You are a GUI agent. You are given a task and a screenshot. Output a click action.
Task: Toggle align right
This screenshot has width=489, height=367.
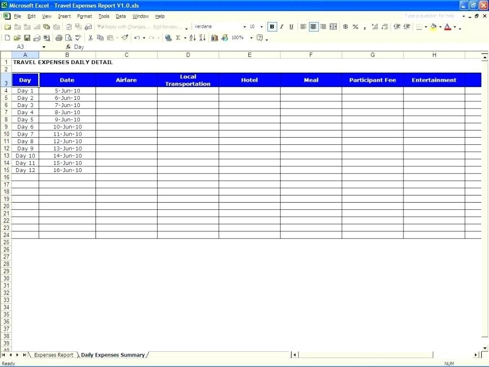(323, 27)
